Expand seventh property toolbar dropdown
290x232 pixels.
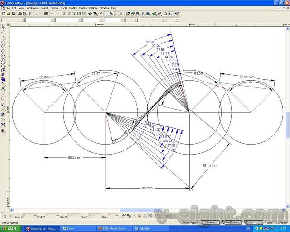click(x=163, y=20)
